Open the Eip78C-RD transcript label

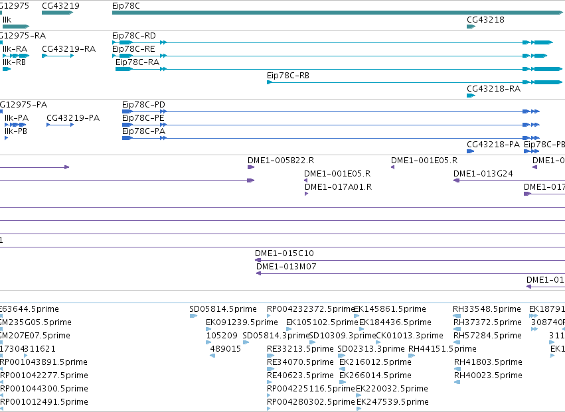pyautogui.click(x=134, y=36)
